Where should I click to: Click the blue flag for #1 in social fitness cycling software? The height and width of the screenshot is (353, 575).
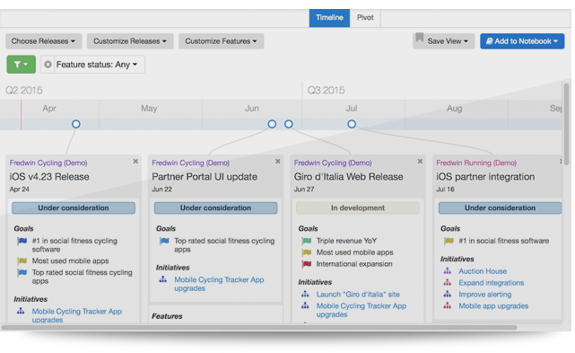(x=22, y=241)
